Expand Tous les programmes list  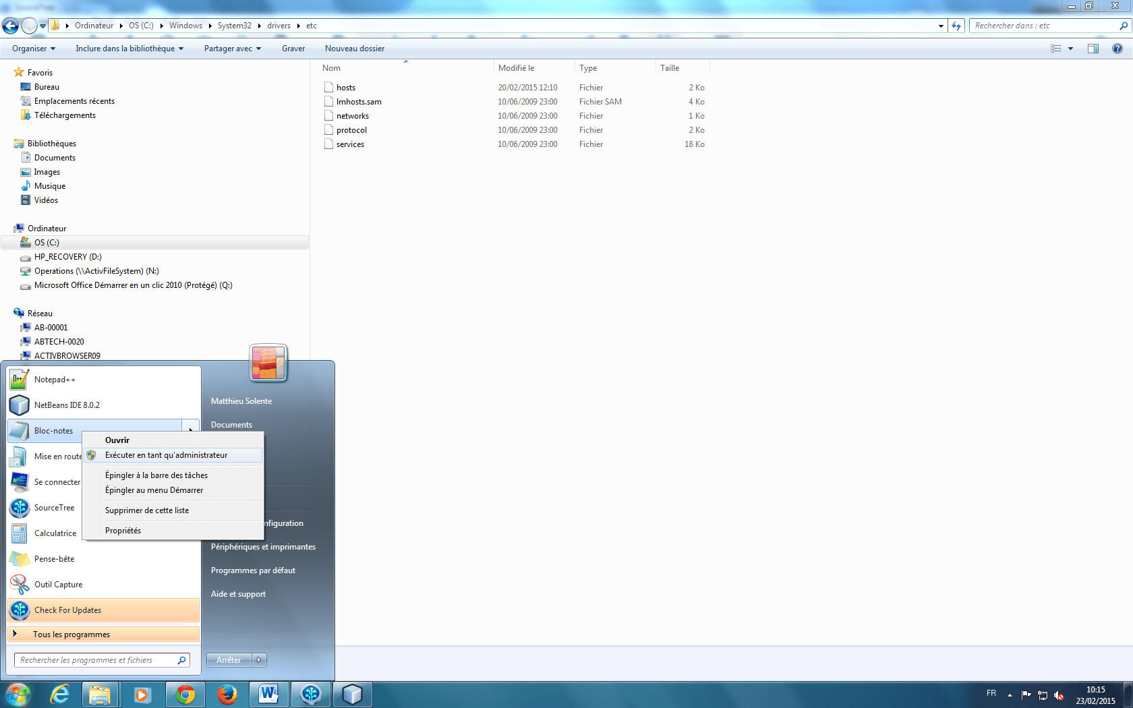[71, 635]
